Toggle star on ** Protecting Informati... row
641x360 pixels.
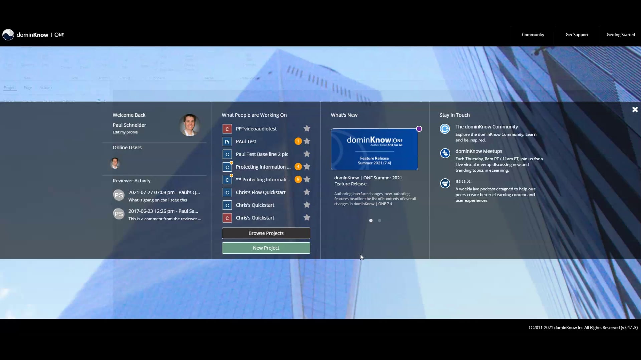click(307, 179)
